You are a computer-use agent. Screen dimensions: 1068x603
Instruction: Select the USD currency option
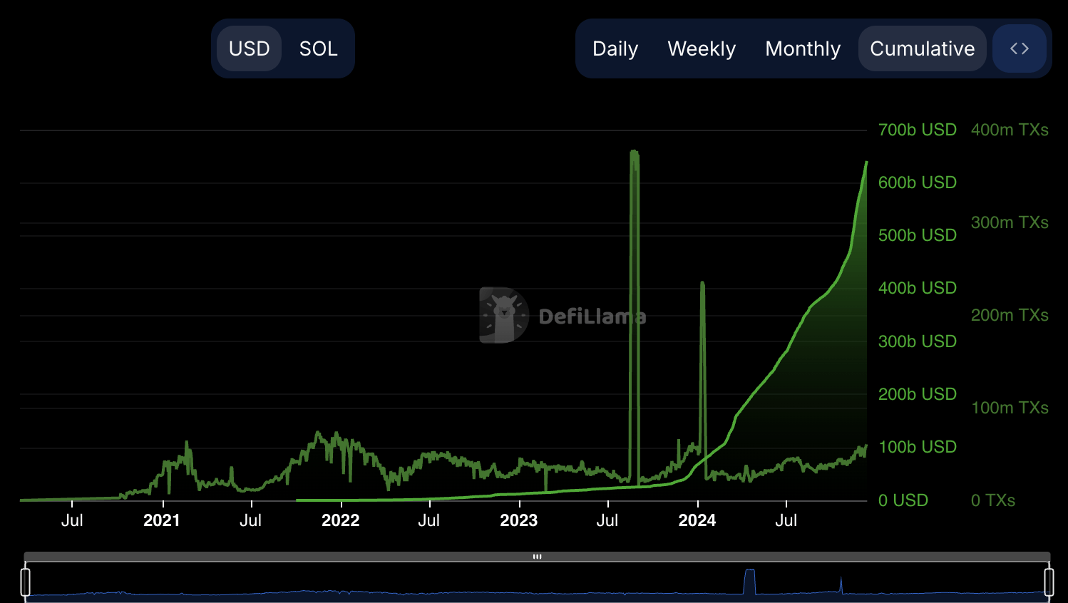[249, 48]
